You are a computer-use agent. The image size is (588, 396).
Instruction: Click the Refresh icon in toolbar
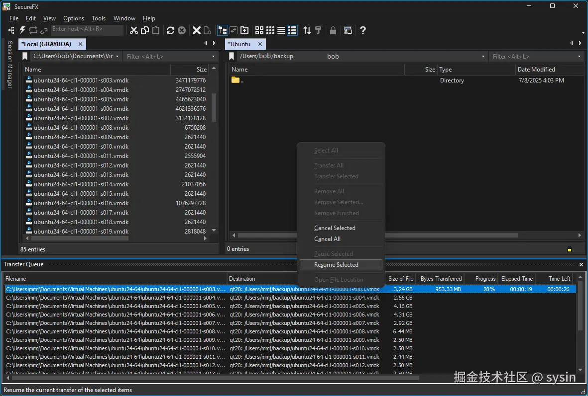(x=170, y=30)
